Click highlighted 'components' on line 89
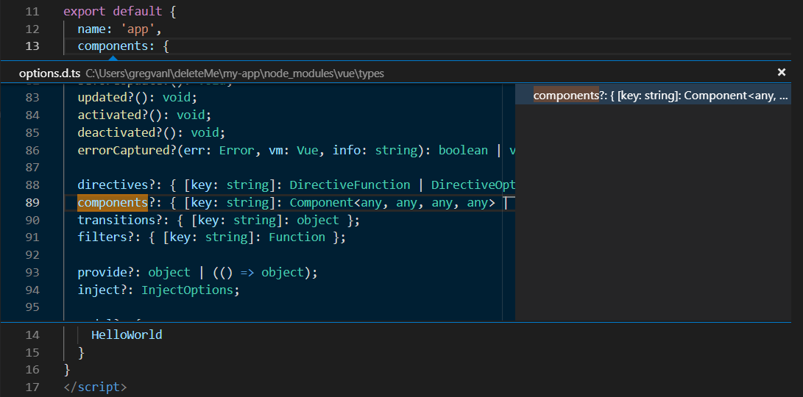The width and height of the screenshot is (803, 397). 113,203
